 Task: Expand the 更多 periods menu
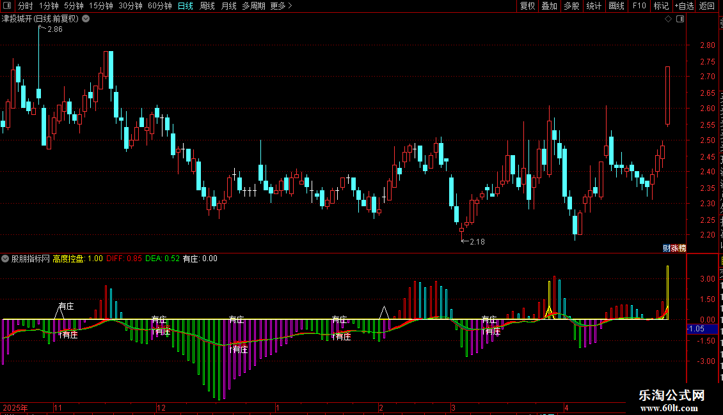click(x=281, y=6)
